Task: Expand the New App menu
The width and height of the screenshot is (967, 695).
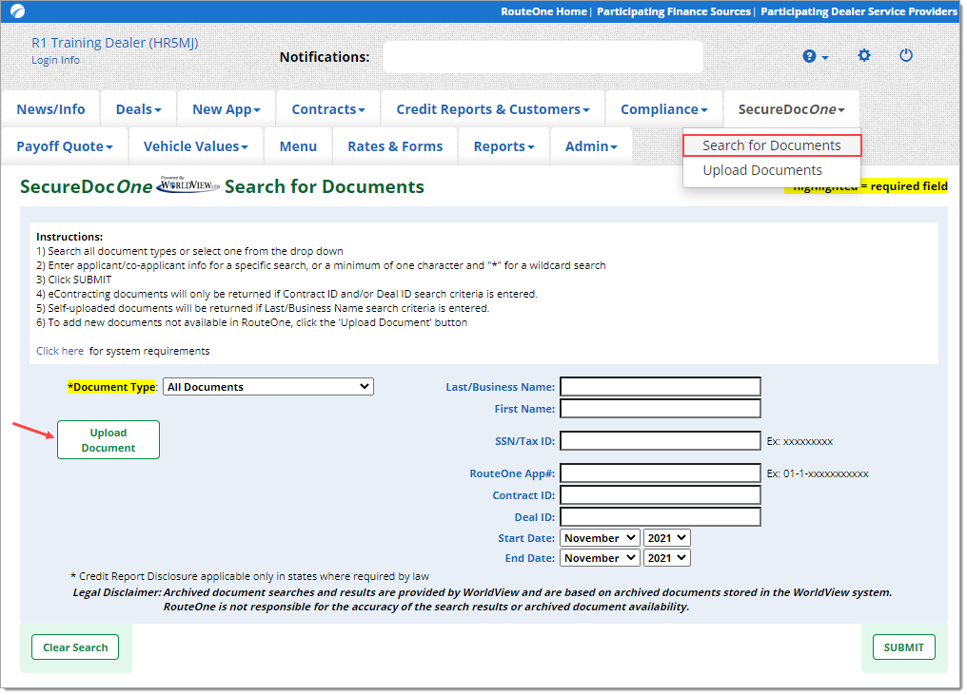Action: 227,109
